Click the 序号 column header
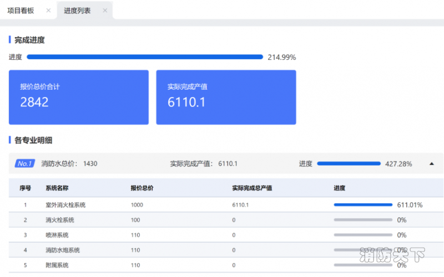Screen dimensions: 444x277 pos(25,188)
